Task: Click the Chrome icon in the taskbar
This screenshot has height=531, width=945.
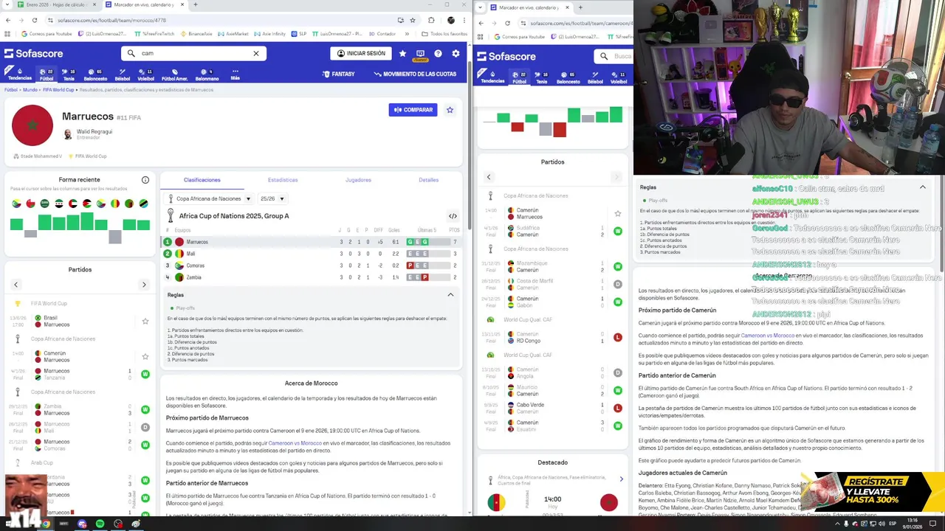Action: (46, 524)
